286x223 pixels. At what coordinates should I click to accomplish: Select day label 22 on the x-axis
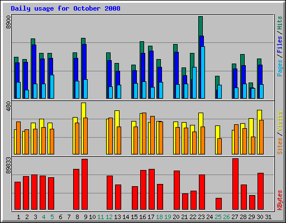tap(193, 217)
